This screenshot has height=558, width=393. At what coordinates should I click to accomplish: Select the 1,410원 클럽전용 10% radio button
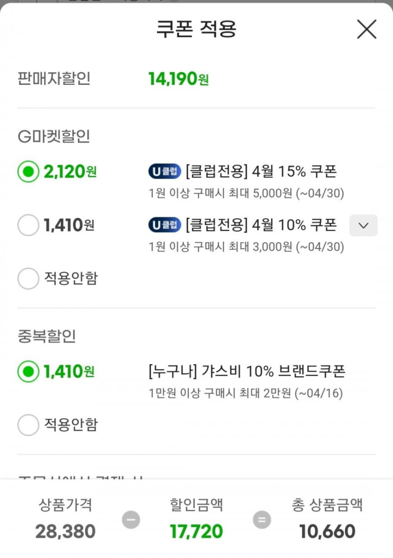point(28,225)
